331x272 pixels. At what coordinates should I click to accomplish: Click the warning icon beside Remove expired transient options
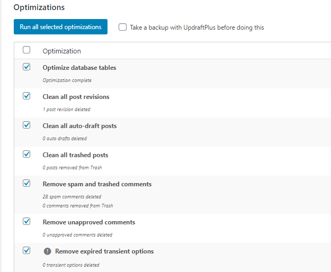(47, 251)
